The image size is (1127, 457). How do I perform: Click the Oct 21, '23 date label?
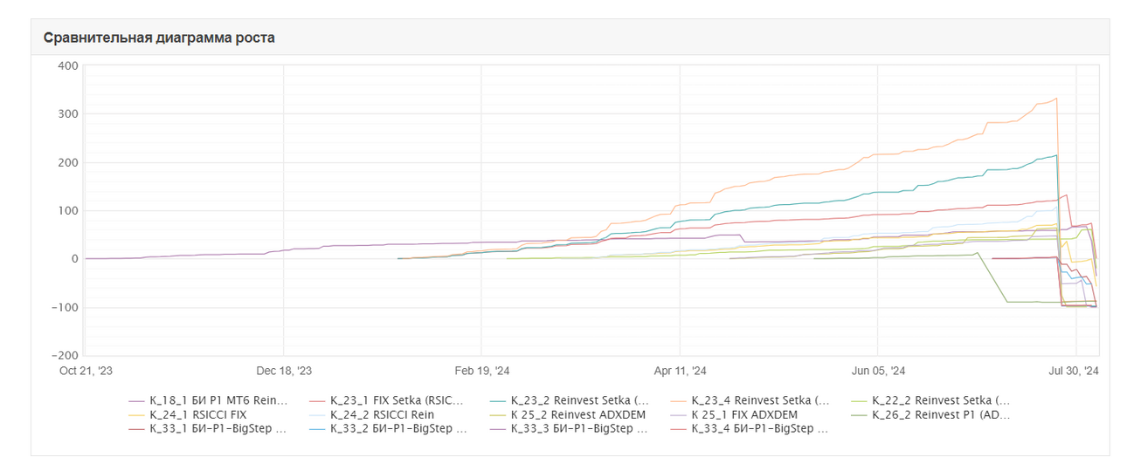coord(85,370)
